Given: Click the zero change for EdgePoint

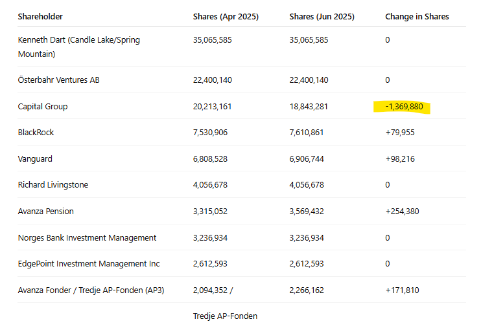Looking at the screenshot, I should coord(388,264).
